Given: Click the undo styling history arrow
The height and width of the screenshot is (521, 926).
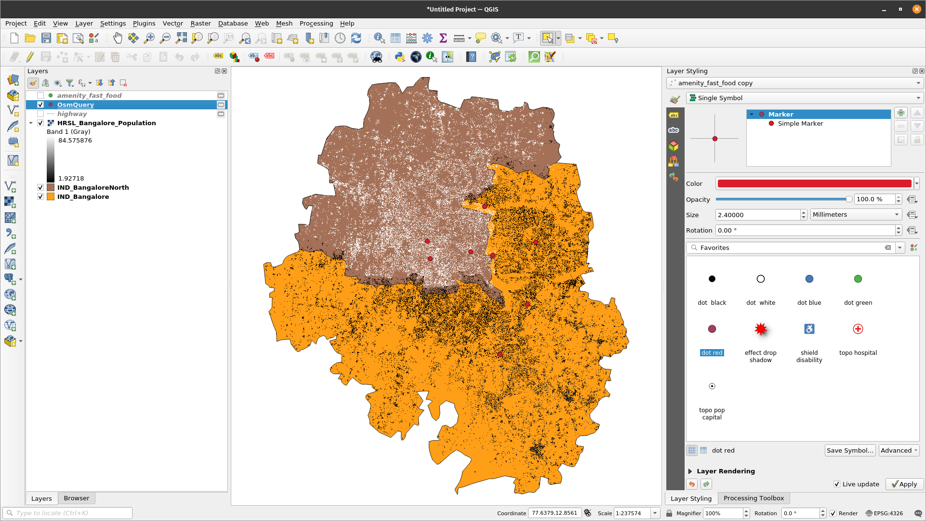Looking at the screenshot, I should click(692, 484).
